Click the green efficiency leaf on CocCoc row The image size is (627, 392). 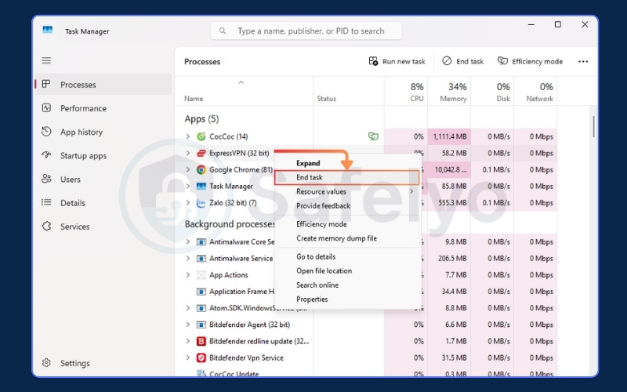[x=373, y=136]
